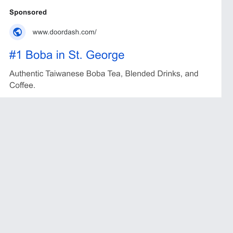The image size is (233, 233).
Task: Click the 'Sponsored' label
Action: (28, 12)
